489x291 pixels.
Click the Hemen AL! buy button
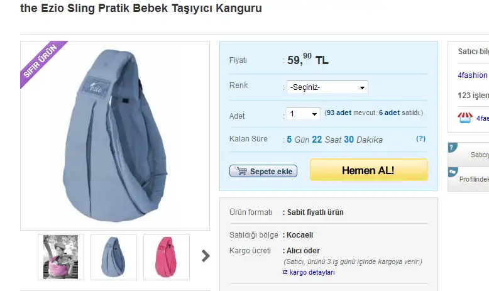[x=368, y=170]
